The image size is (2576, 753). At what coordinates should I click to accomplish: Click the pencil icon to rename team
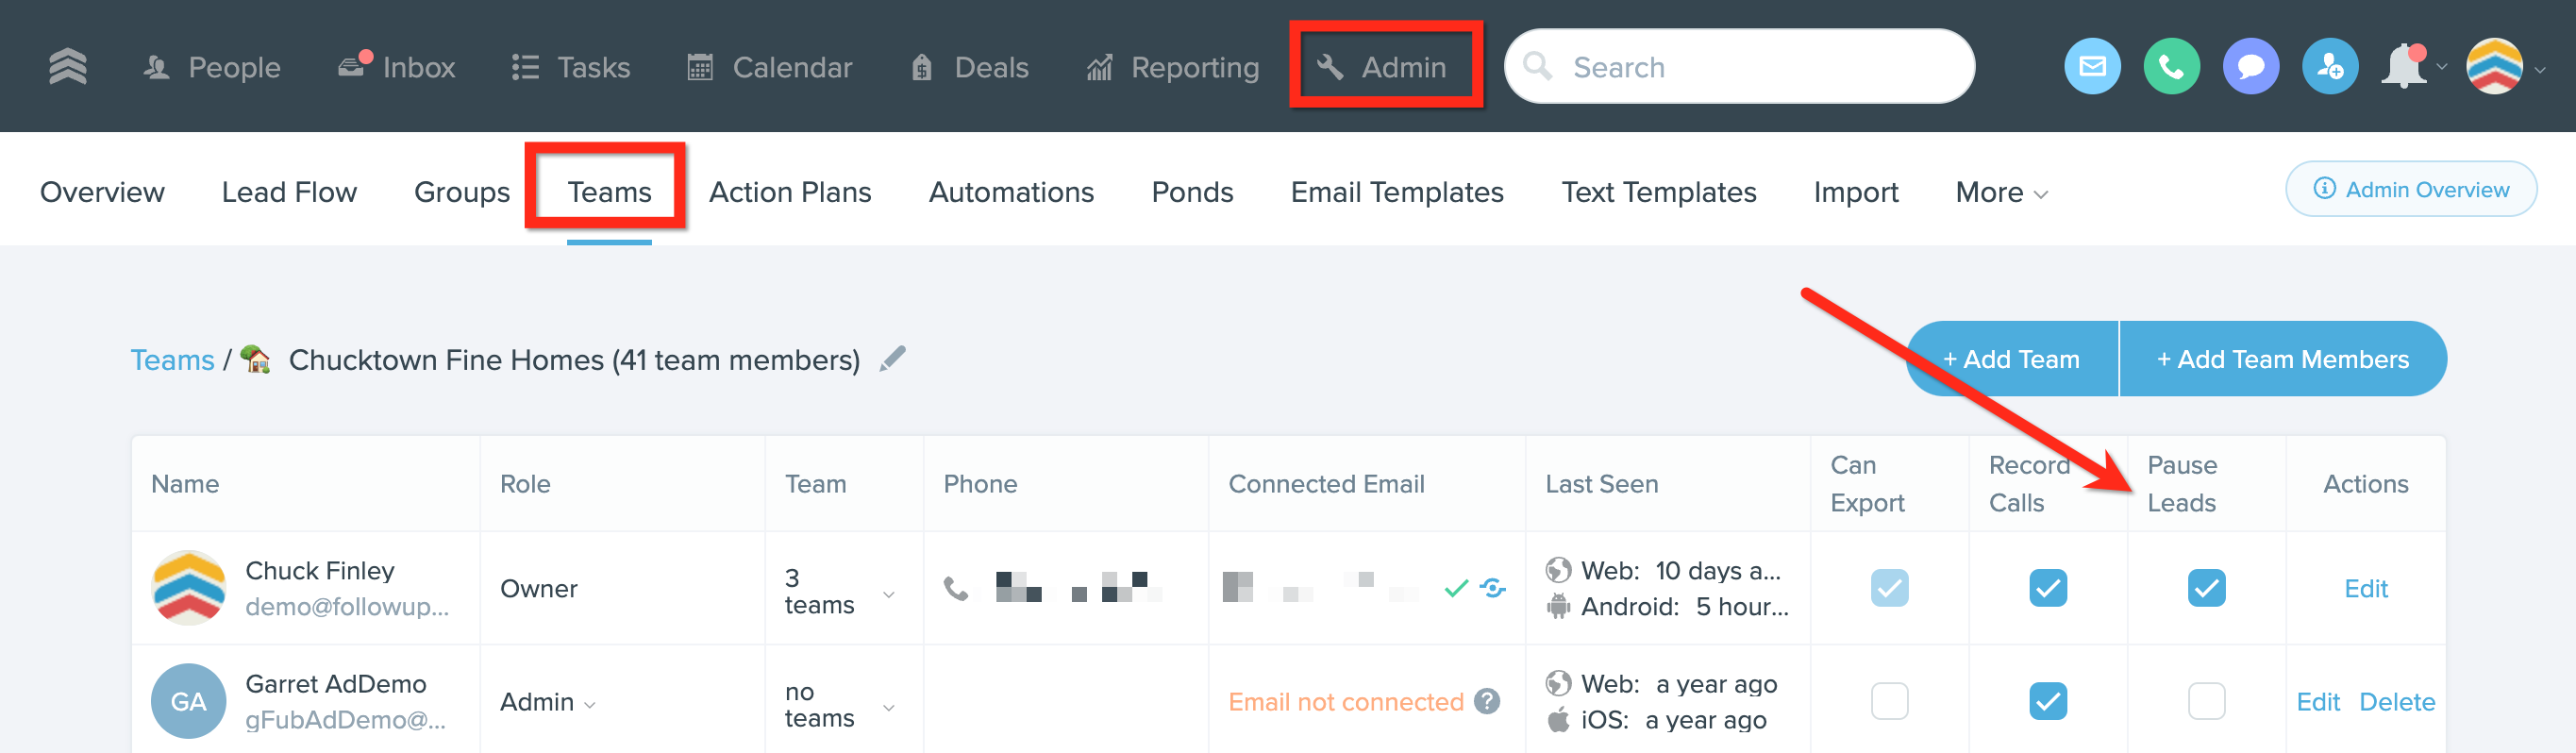pos(892,359)
